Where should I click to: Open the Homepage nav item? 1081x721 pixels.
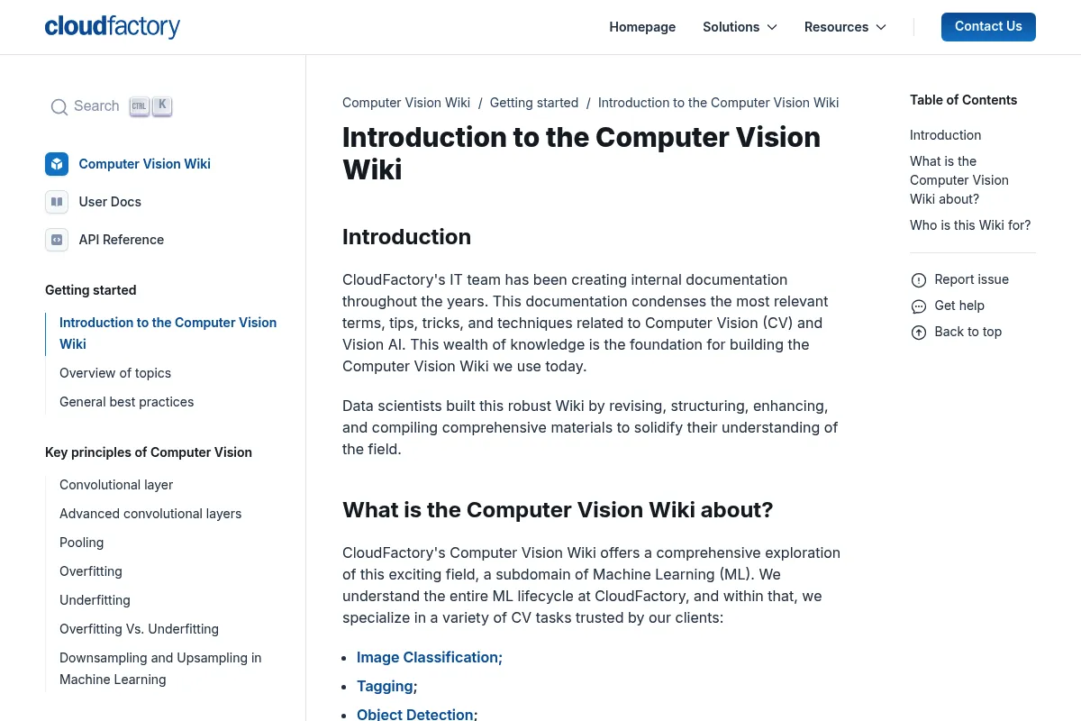642,27
